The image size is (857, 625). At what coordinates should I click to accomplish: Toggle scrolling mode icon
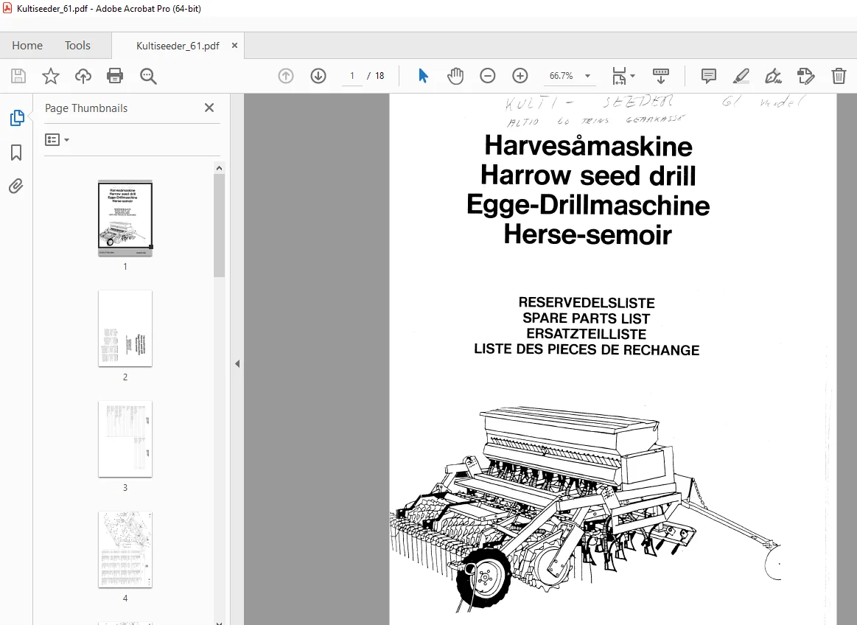point(661,76)
